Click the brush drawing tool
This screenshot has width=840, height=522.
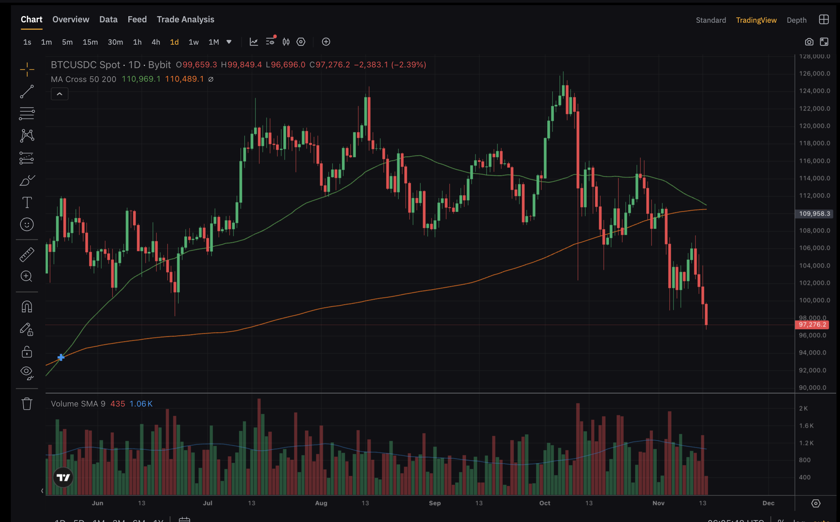point(27,180)
